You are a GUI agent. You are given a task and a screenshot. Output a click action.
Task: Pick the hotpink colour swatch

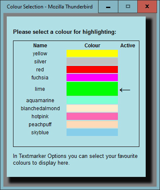click(x=92, y=117)
